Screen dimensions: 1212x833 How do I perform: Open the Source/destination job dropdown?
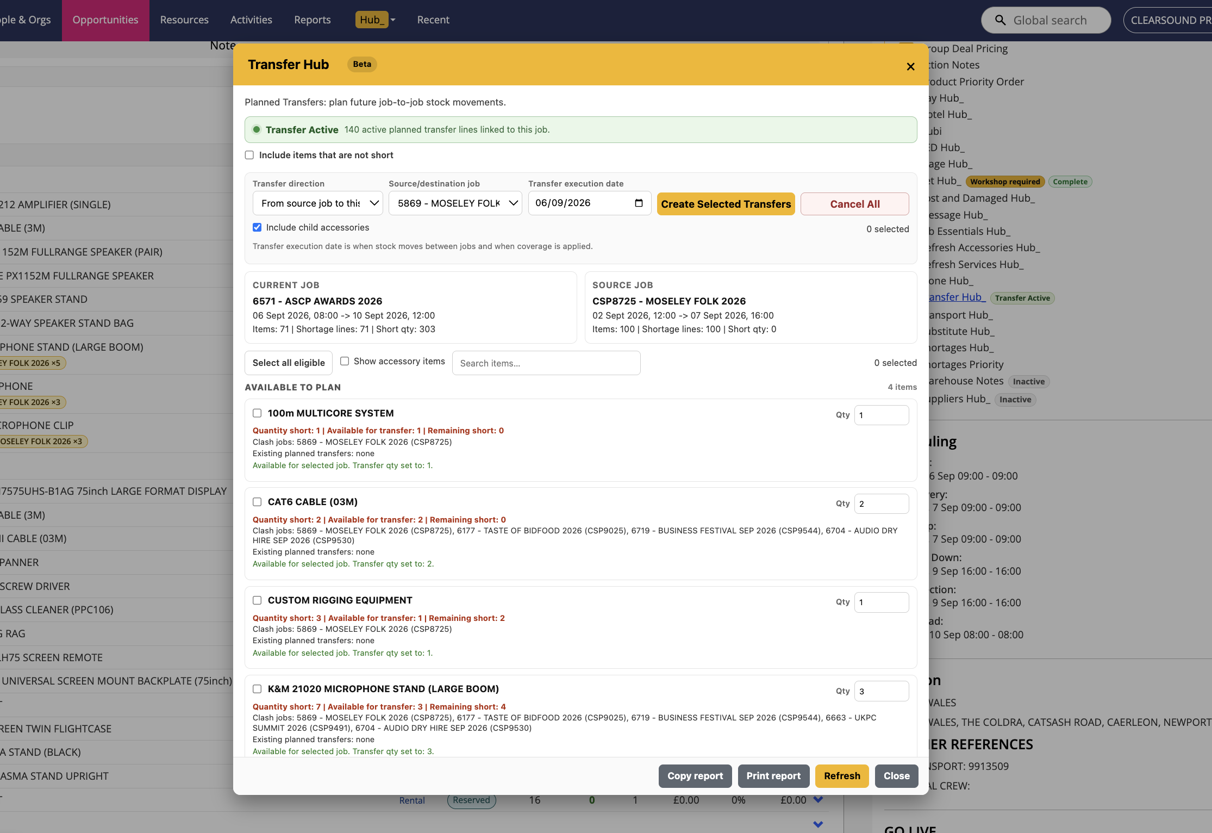pos(455,203)
